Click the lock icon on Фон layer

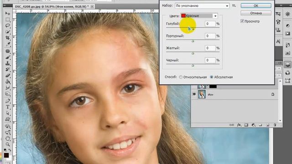273,94
